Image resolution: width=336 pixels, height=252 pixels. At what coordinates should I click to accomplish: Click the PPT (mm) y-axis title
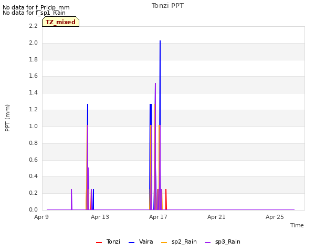coord(7,118)
